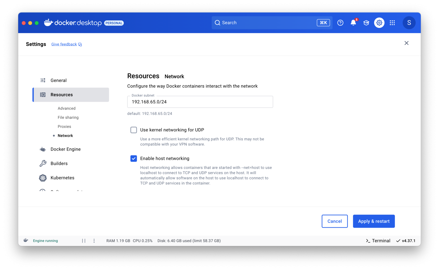
Task: Enable Use kernel networking for UDP
Action: tap(134, 130)
